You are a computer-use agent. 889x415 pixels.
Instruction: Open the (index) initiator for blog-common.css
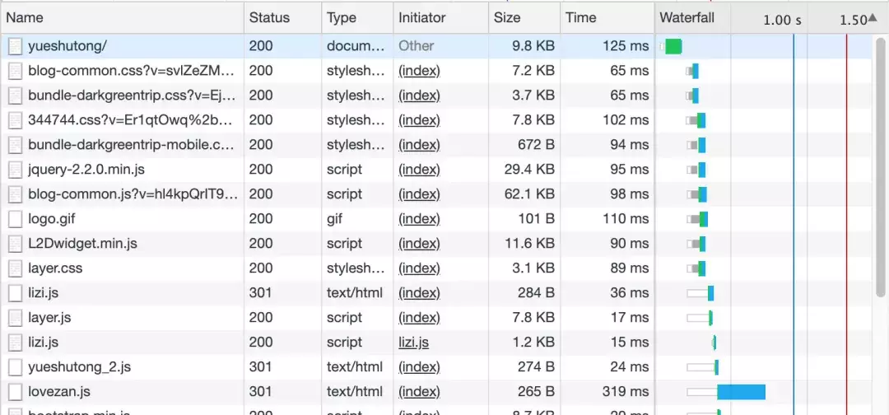click(419, 71)
